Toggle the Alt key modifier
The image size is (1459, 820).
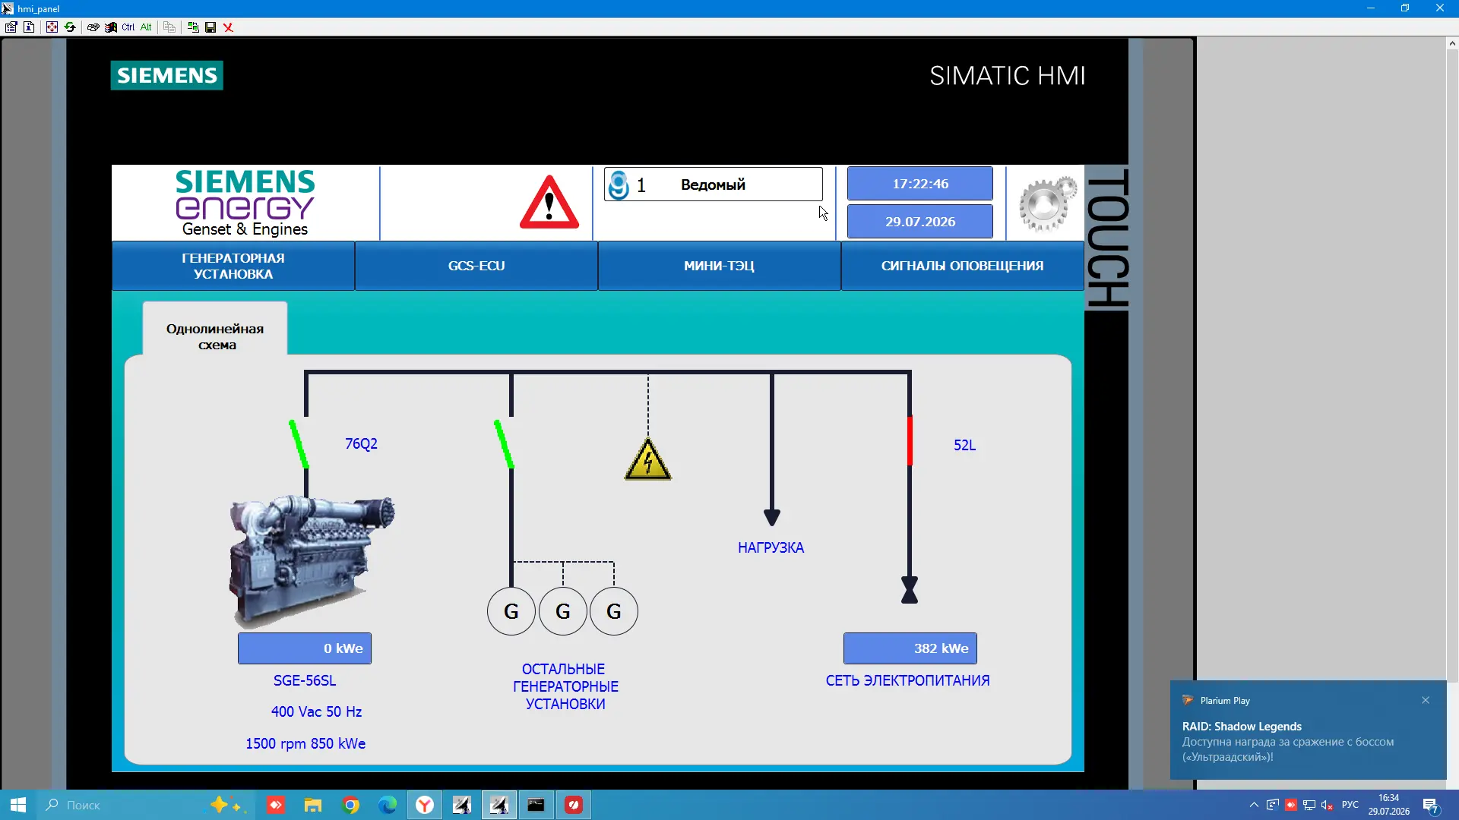pyautogui.click(x=146, y=27)
